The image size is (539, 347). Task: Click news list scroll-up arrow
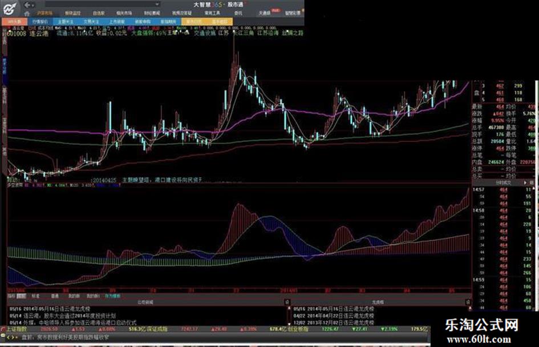289,308
